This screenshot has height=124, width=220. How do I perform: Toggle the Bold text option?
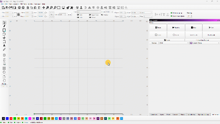79,15
